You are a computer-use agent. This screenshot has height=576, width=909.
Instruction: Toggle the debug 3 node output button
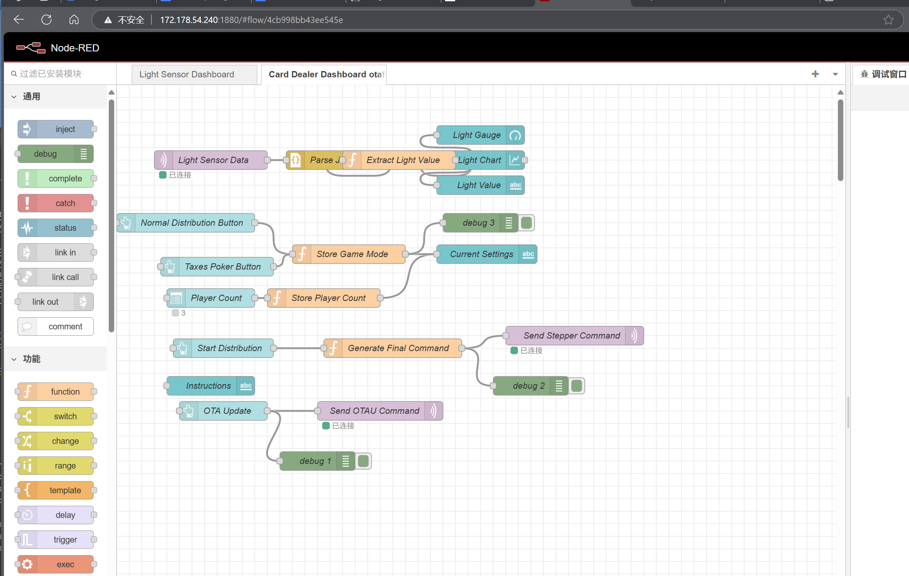tap(527, 223)
